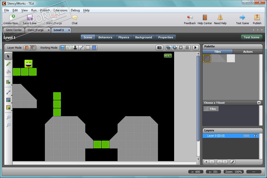Switch to the Background tab
This screenshot has width=267, height=178.
tap(144, 37)
